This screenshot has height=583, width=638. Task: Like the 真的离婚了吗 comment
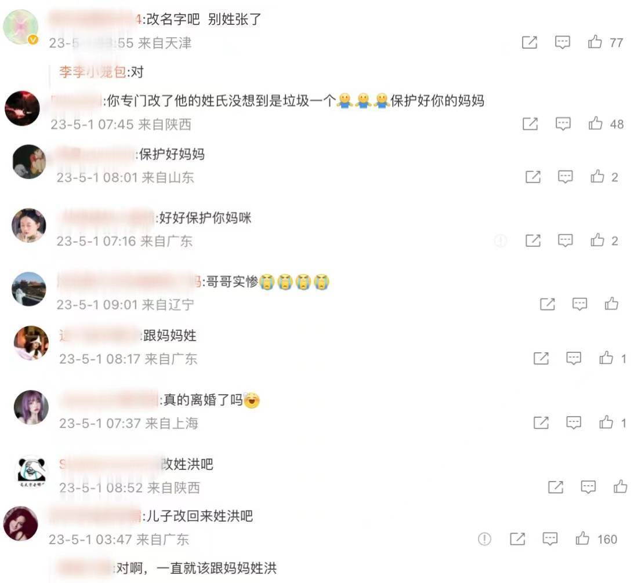click(x=606, y=422)
